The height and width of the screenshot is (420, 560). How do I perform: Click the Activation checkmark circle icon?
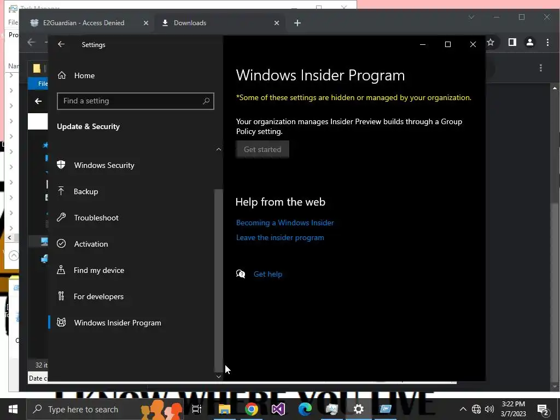pyautogui.click(x=61, y=243)
